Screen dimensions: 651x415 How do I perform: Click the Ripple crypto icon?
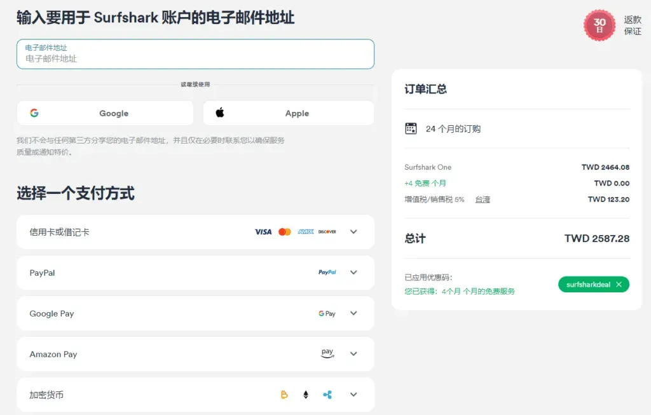(x=327, y=395)
